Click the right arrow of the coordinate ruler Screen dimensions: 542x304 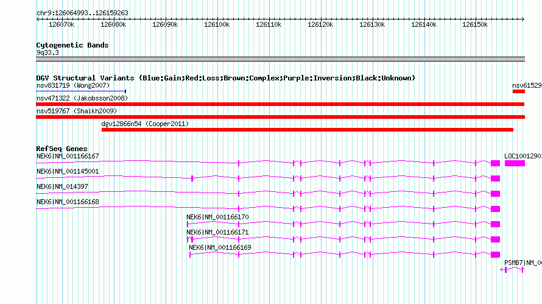[x=523, y=19]
